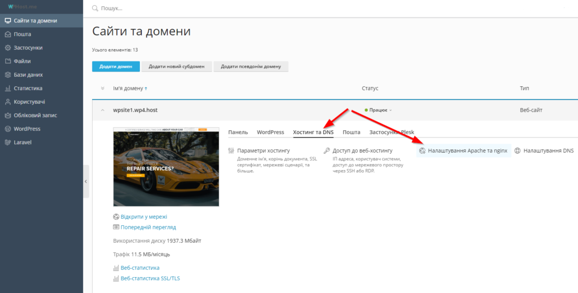Screen dimensions: 578x293
Task: Sort by Ім'я домену column header
Action: 130,88
